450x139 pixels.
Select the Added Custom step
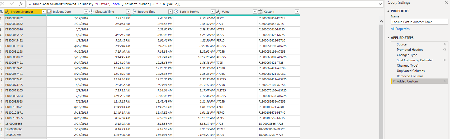(x=419, y=81)
